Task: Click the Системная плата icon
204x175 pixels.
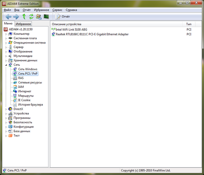Action: click(x=10, y=38)
